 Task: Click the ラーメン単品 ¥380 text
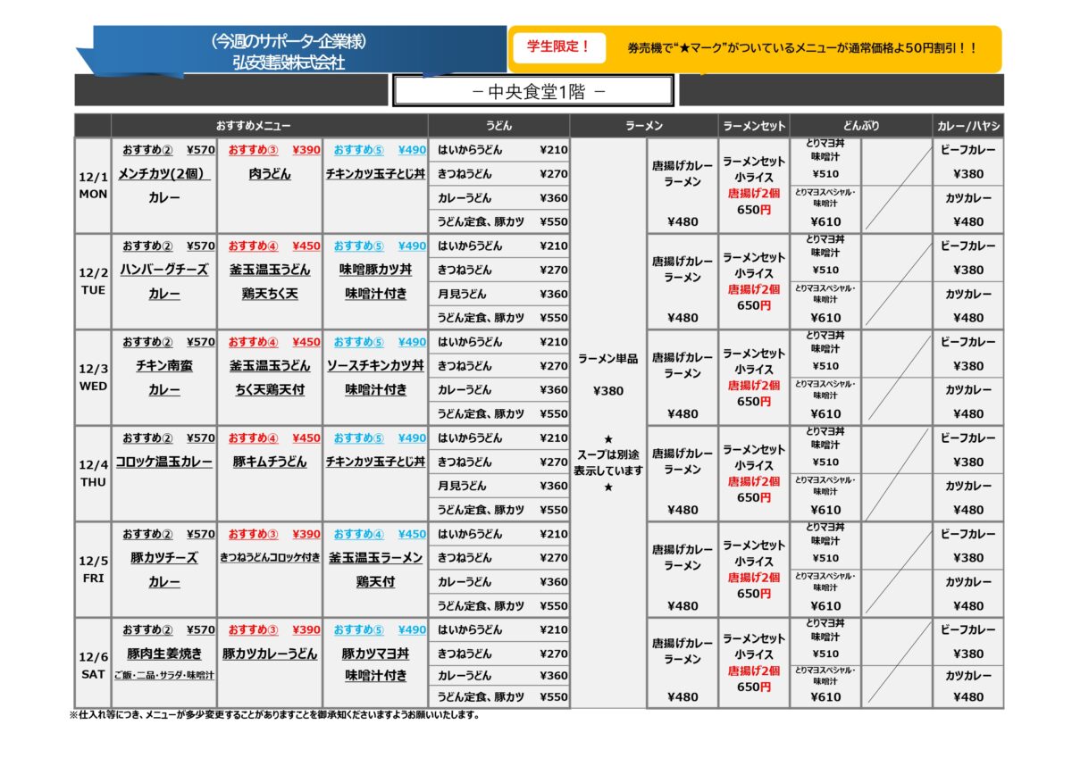click(x=607, y=374)
